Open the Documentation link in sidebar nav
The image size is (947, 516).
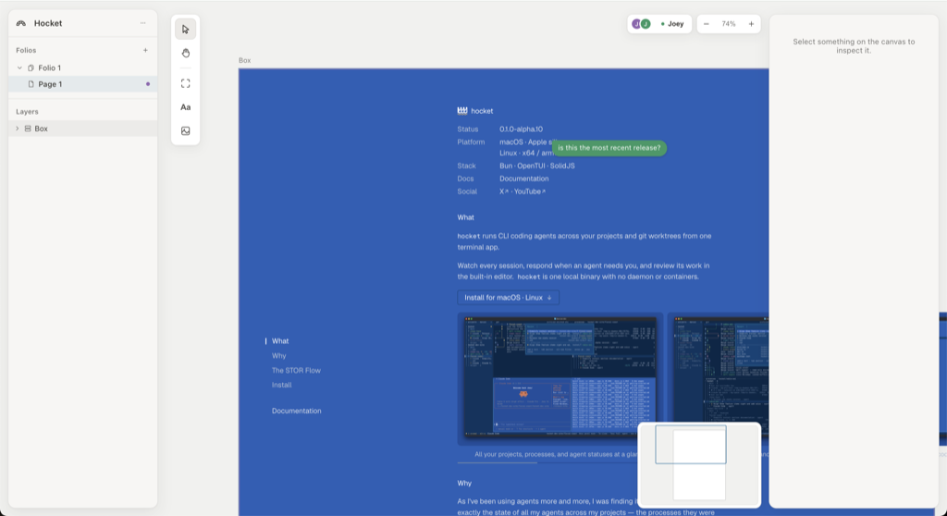pyautogui.click(x=297, y=411)
